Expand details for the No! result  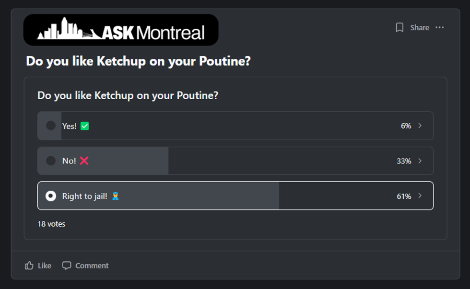420,161
